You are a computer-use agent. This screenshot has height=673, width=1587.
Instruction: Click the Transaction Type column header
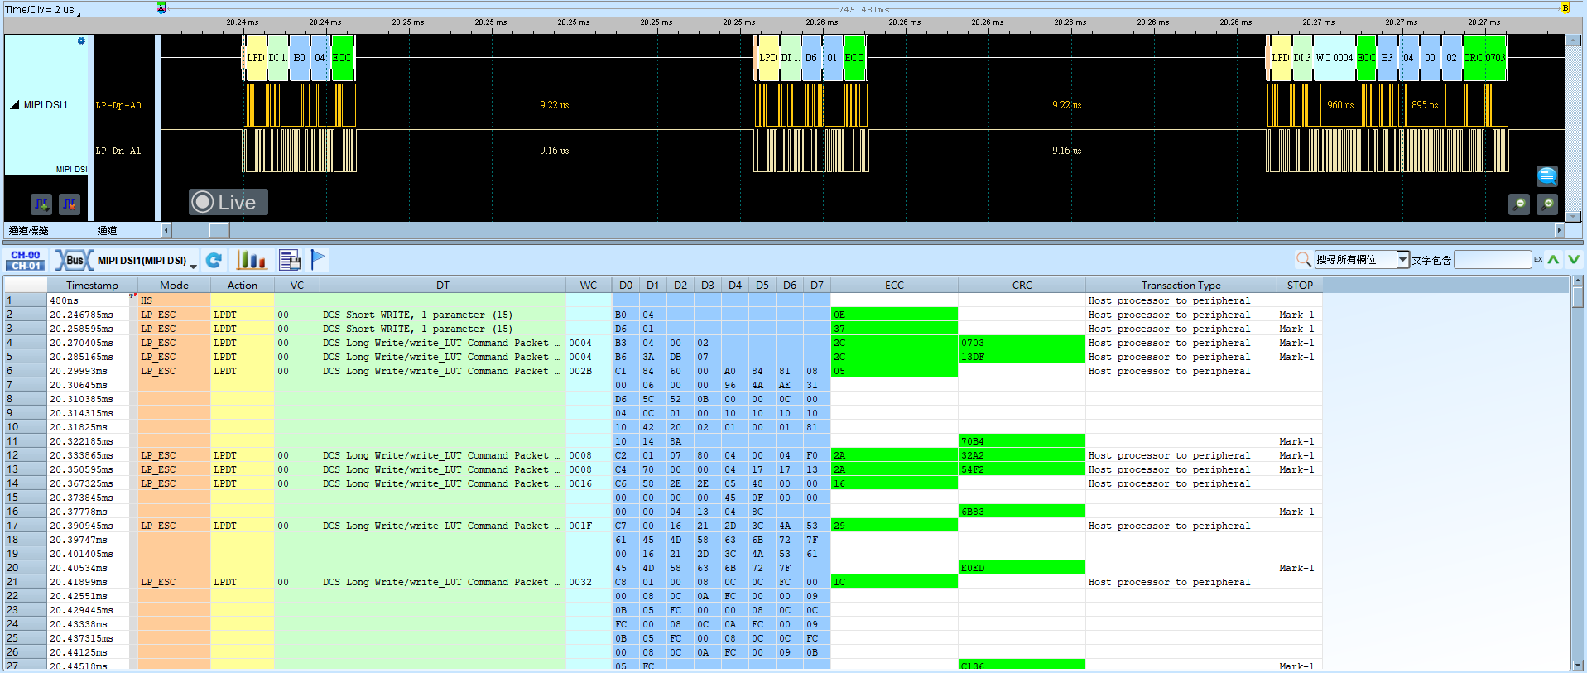(x=1181, y=285)
